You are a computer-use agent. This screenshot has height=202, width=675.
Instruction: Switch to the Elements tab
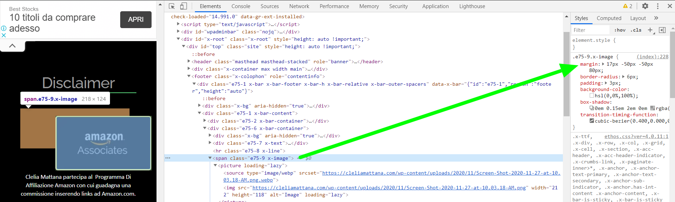210,6
